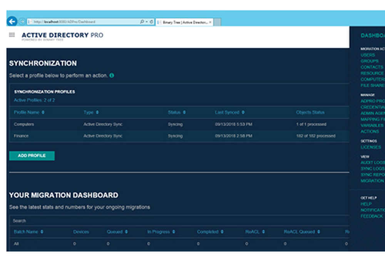The height and width of the screenshot is (265, 385).
Task: Click the browser forward arrow button
Action: click(x=22, y=22)
